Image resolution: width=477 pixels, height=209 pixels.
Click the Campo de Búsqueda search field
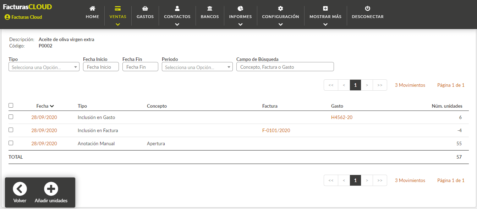(285, 67)
